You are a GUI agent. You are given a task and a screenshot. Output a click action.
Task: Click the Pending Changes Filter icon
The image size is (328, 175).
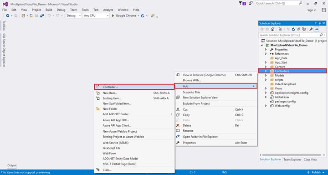coord(280,29)
